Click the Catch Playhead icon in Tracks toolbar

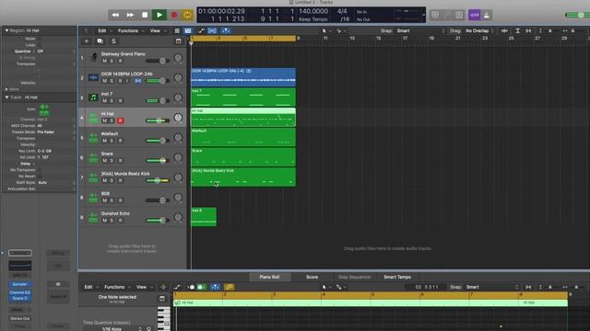(225, 30)
